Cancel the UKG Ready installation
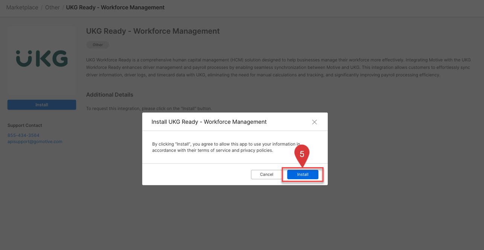Viewport: 484px width, 250px height. coord(266,174)
